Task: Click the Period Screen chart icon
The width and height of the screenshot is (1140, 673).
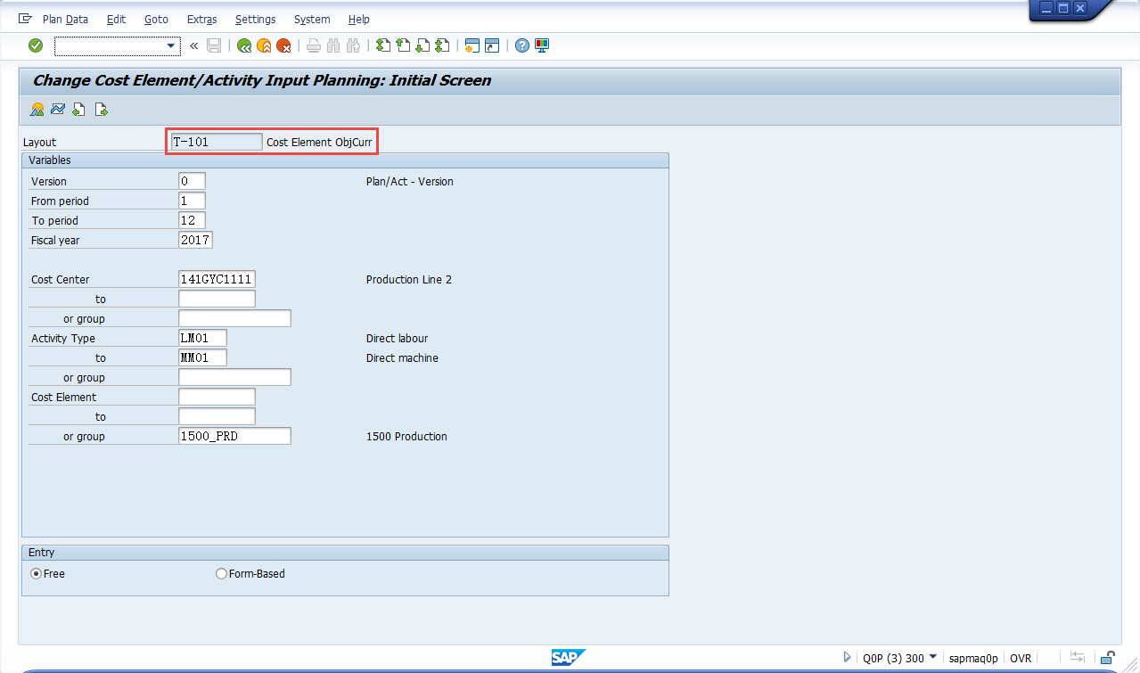Action: click(58, 110)
